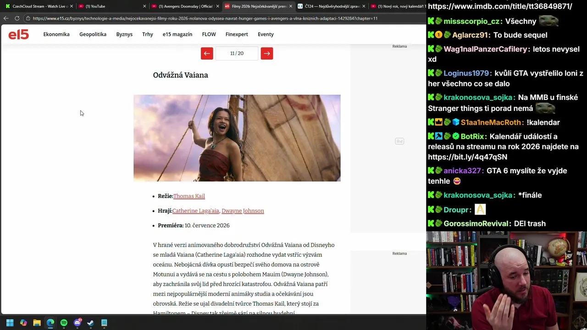This screenshot has width=587, height=330.
Task: Click the Odvážná Vaiana heading
Action: coord(181,75)
